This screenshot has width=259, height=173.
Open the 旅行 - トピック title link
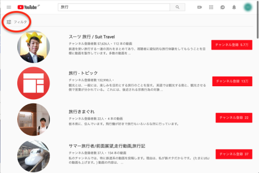[83, 73]
